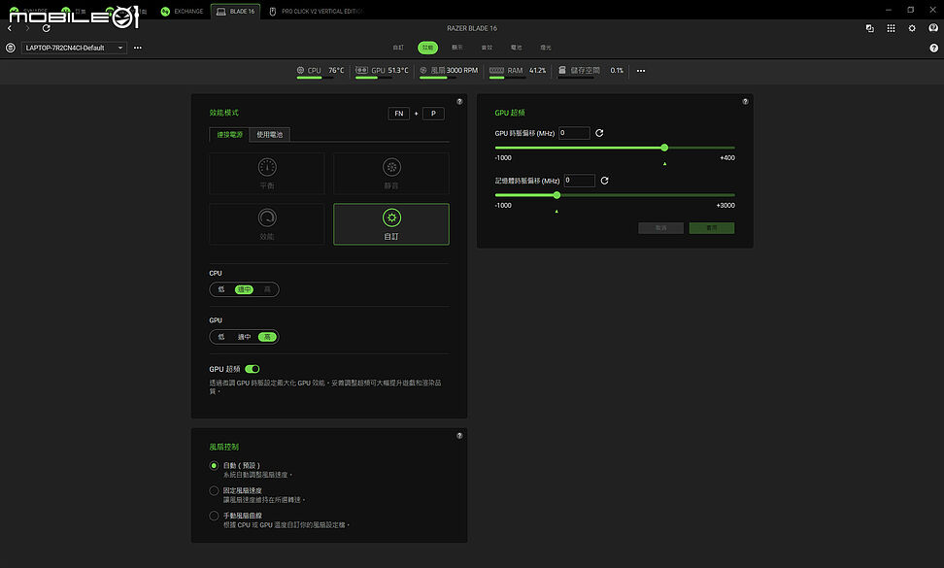This screenshot has width=944, height=568.
Task: Toggle the GPU 超頻 switch
Action: tap(253, 369)
